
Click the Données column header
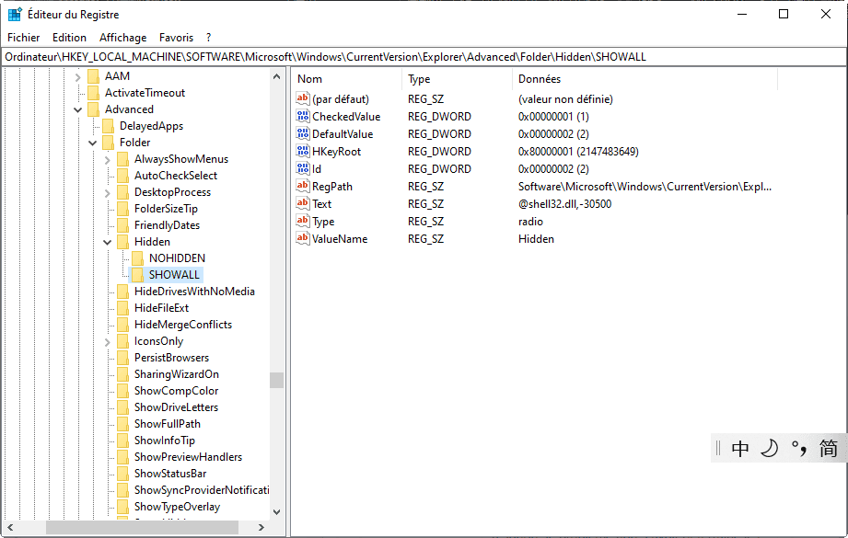pos(540,79)
